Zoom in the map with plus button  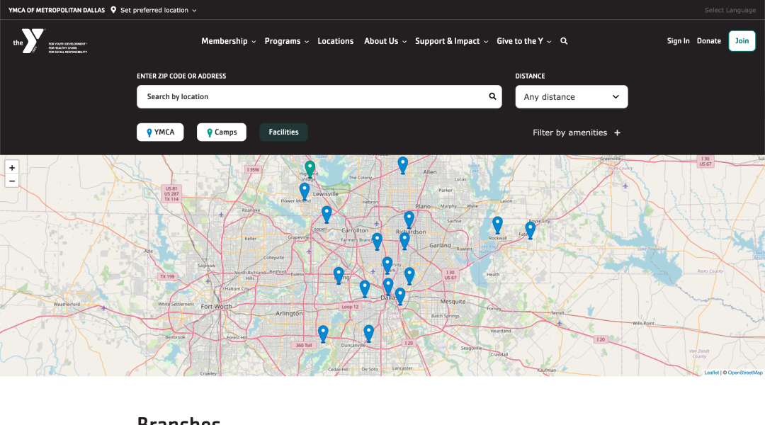click(x=12, y=168)
